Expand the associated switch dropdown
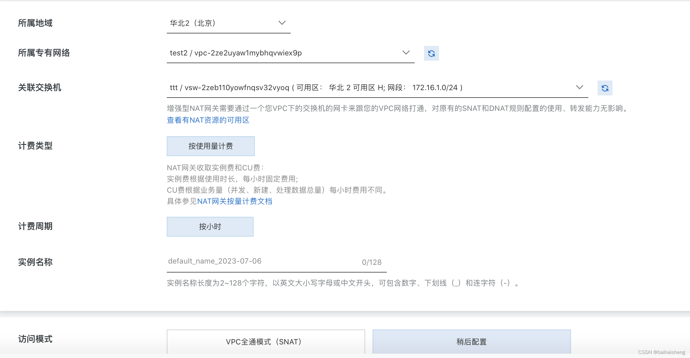Screen dimensions: 690x358 pyautogui.click(x=579, y=87)
